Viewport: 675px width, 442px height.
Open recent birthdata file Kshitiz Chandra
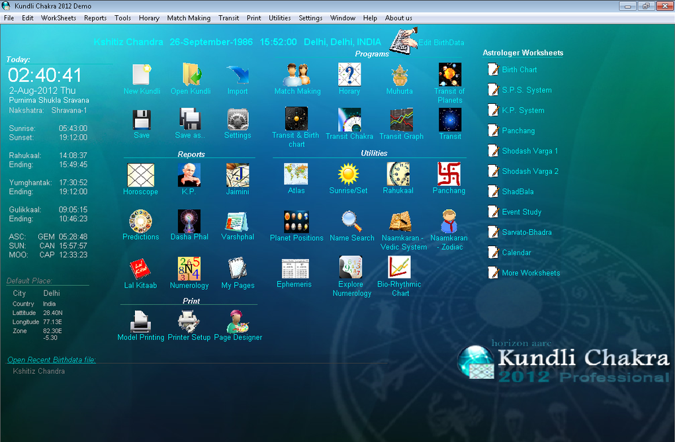[39, 371]
